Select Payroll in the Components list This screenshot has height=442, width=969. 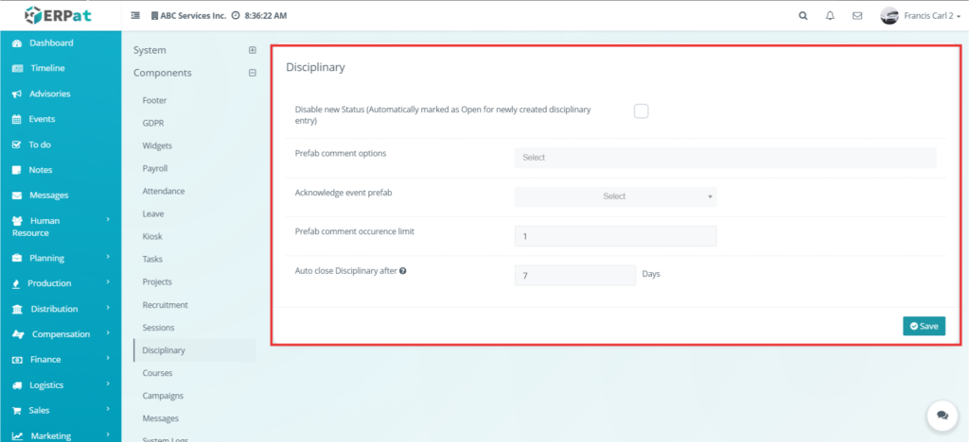coord(155,168)
